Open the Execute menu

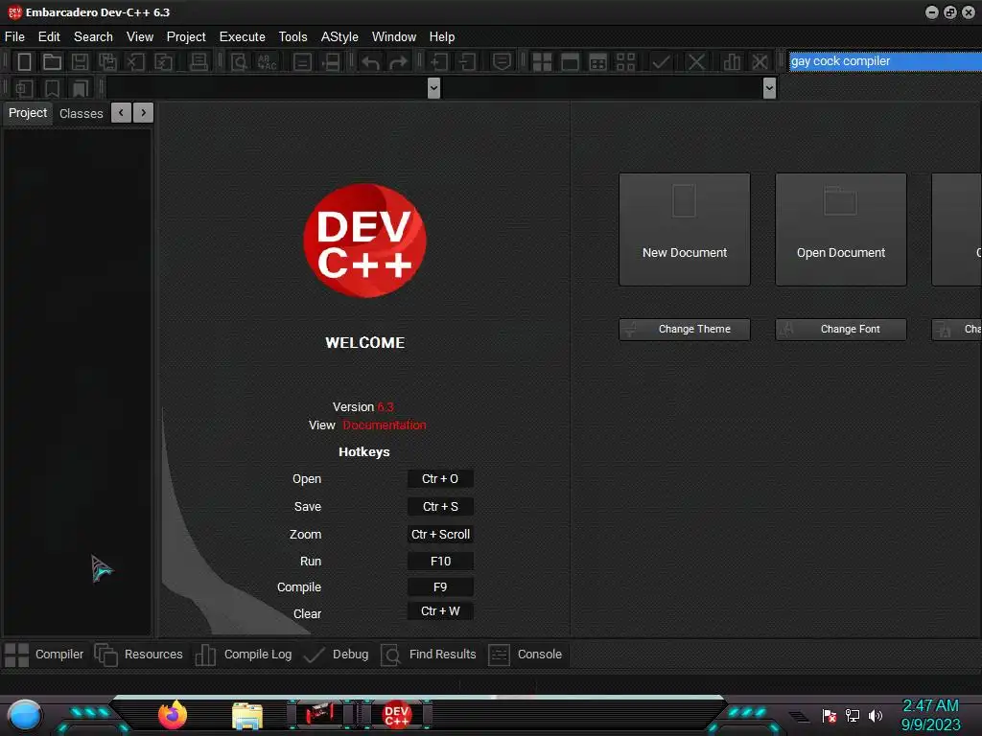243,37
